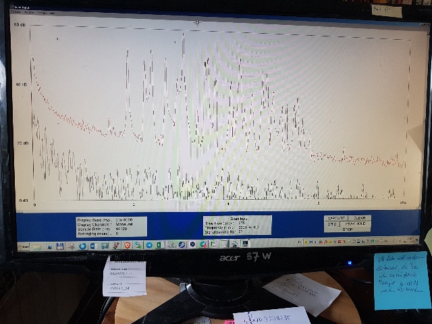The height and width of the screenshot is (324, 432).
Task: Click the floppy disk taskbar icon
Action: [60, 246]
